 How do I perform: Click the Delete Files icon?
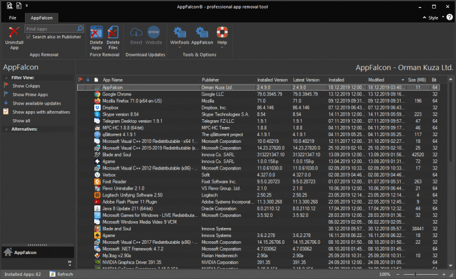113,33
